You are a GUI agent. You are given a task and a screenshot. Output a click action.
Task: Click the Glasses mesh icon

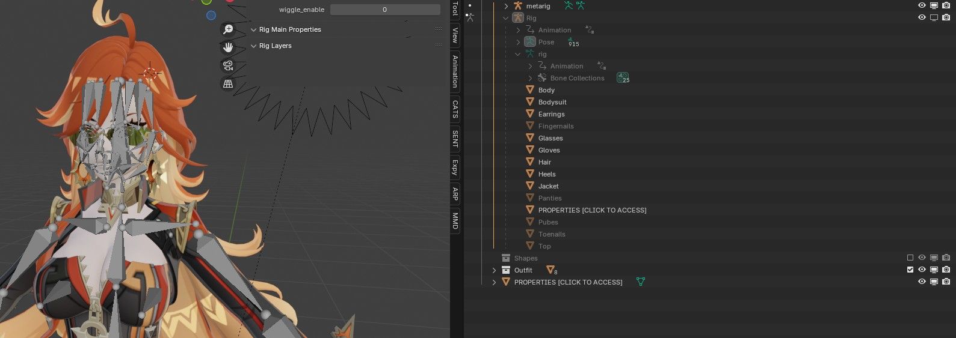[x=530, y=138]
